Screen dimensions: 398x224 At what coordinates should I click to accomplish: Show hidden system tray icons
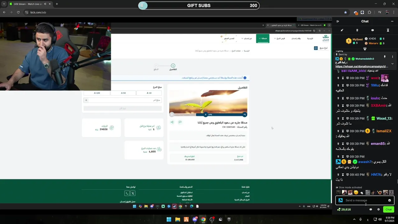354,219
